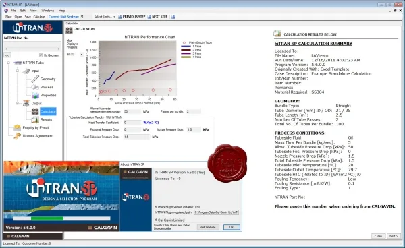
Task: Click the Heat Transfer Coefficient field
Action: [132, 123]
